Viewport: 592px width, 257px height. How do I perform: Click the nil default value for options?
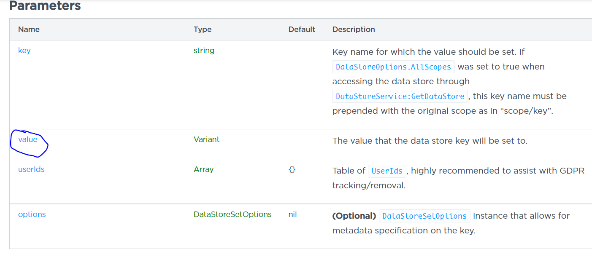pos(292,214)
